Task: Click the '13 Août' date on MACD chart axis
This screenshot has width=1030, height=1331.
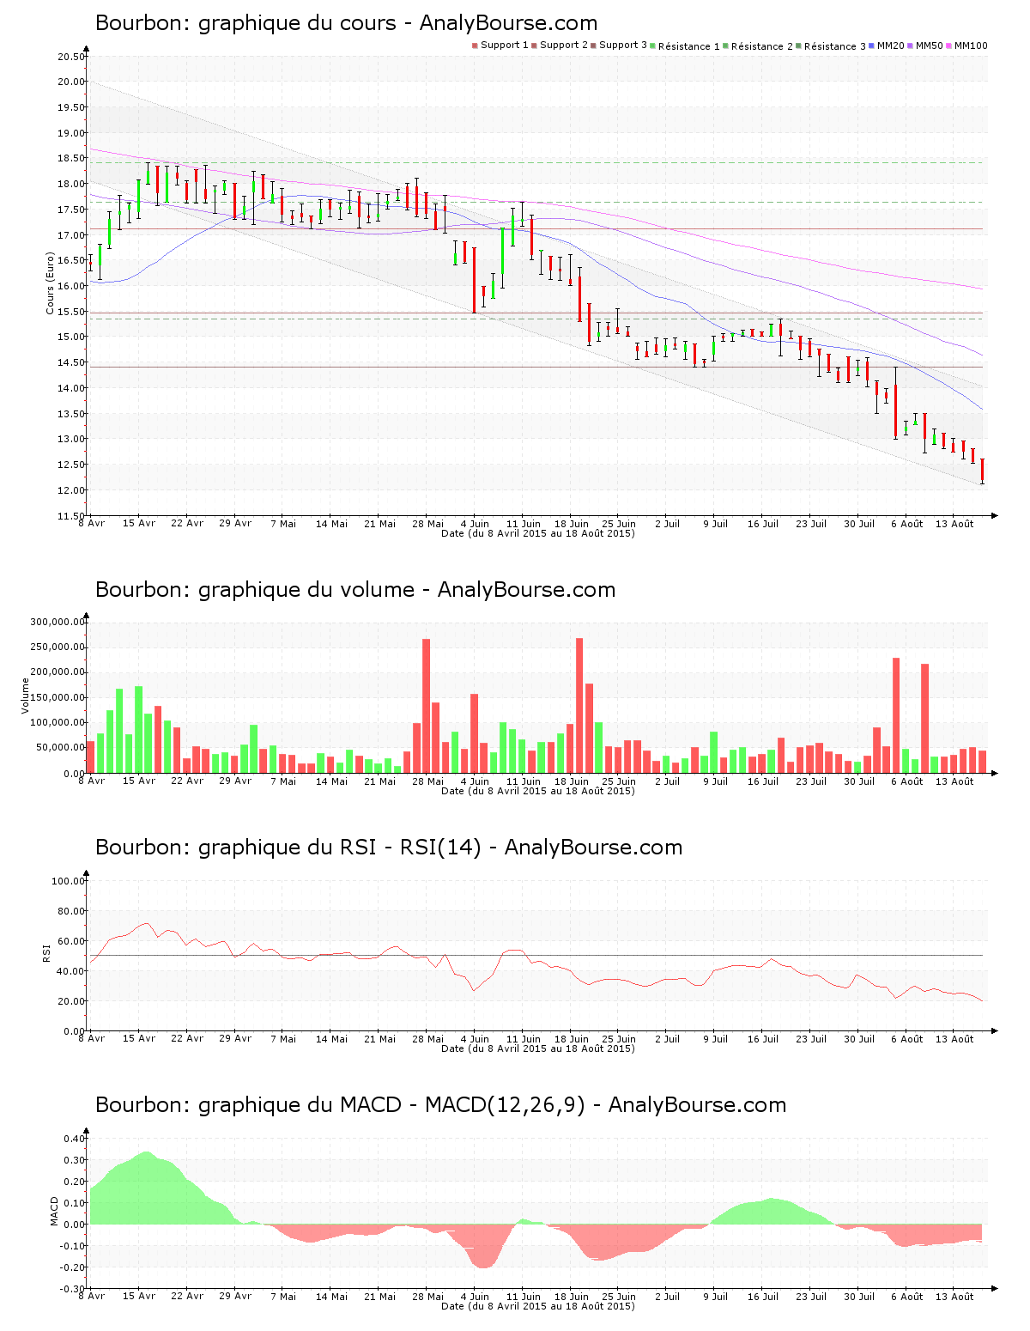Action: (954, 1297)
